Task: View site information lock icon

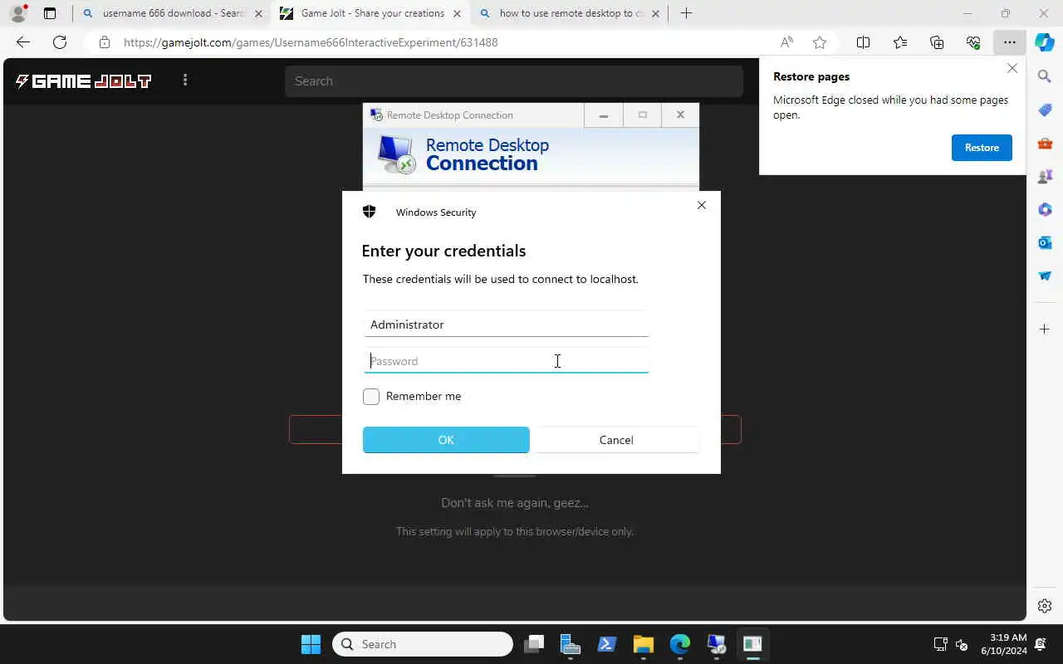Action: (x=104, y=42)
